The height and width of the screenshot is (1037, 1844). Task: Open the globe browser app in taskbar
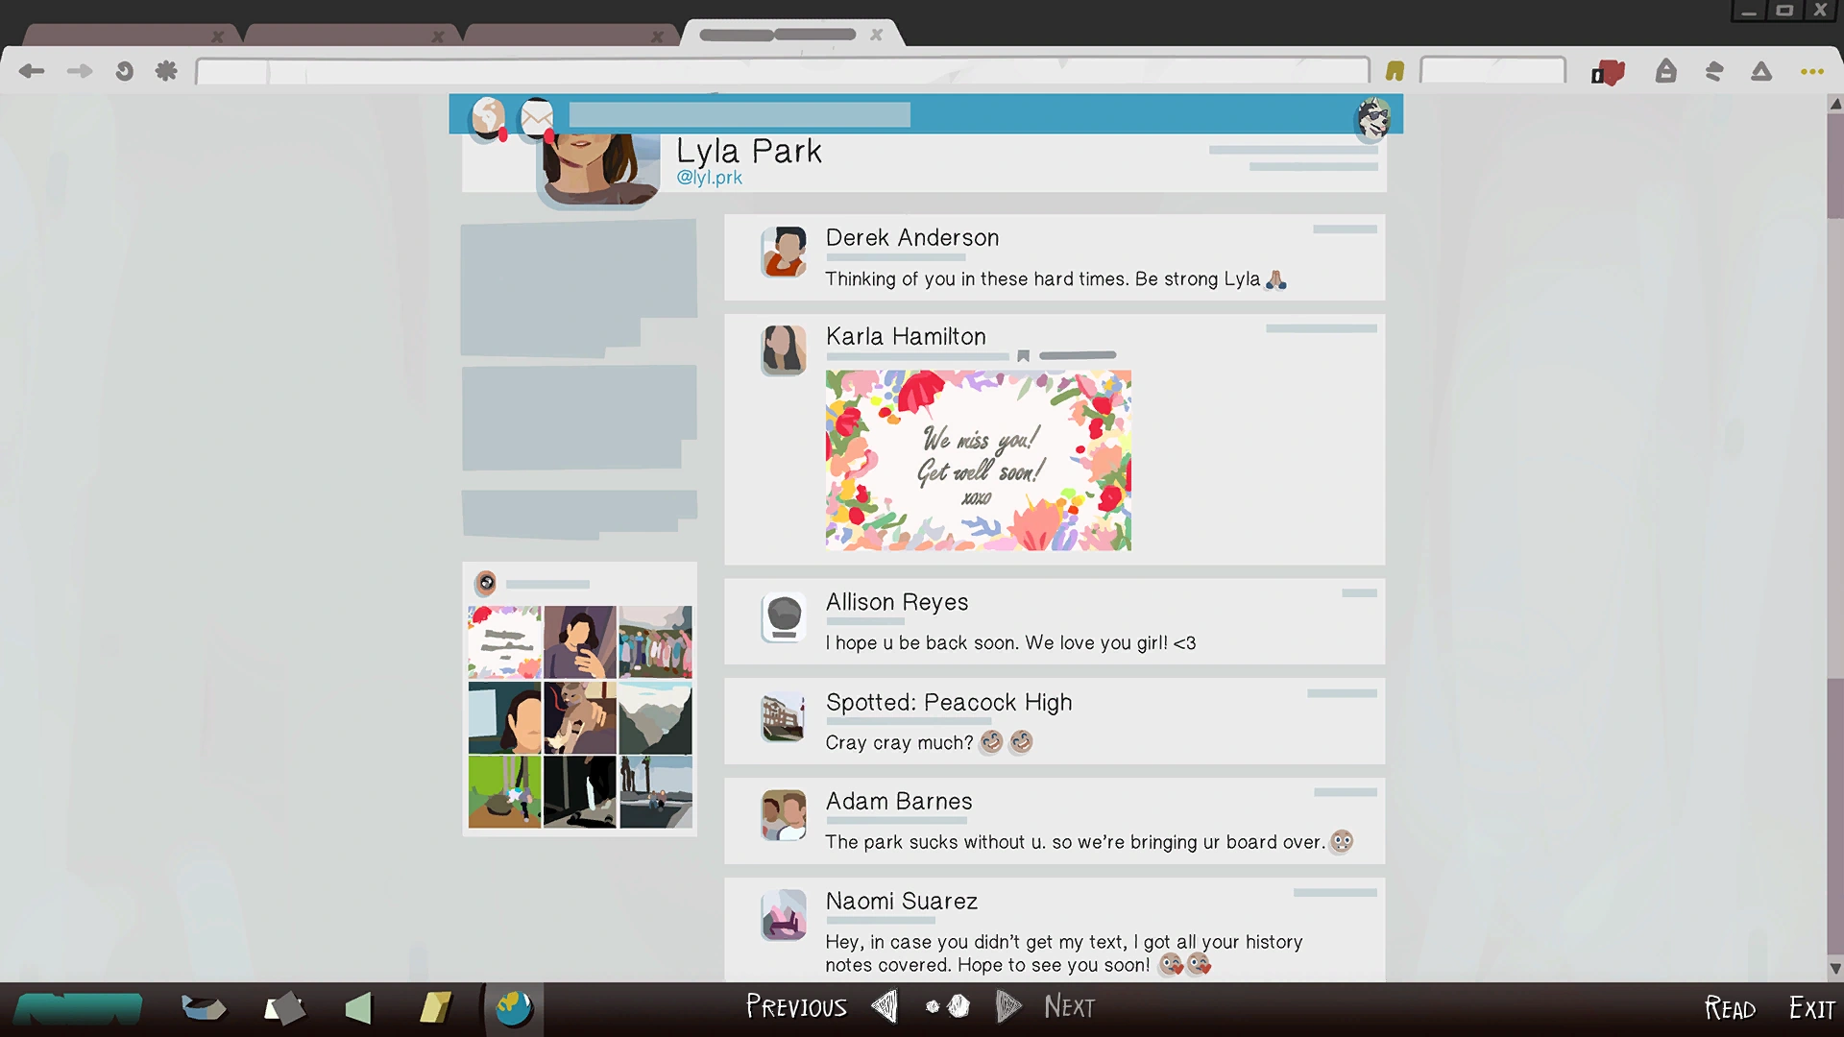click(x=513, y=1008)
